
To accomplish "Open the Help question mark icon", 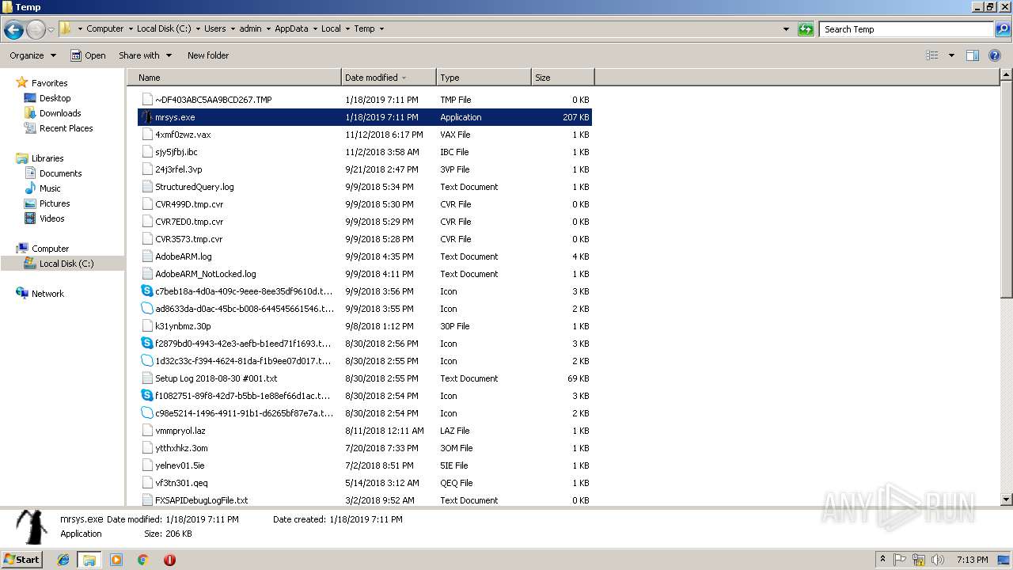I will click(x=996, y=55).
